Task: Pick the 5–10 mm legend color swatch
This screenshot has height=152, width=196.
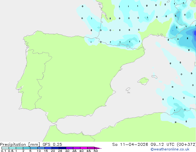Action: point(34,148)
